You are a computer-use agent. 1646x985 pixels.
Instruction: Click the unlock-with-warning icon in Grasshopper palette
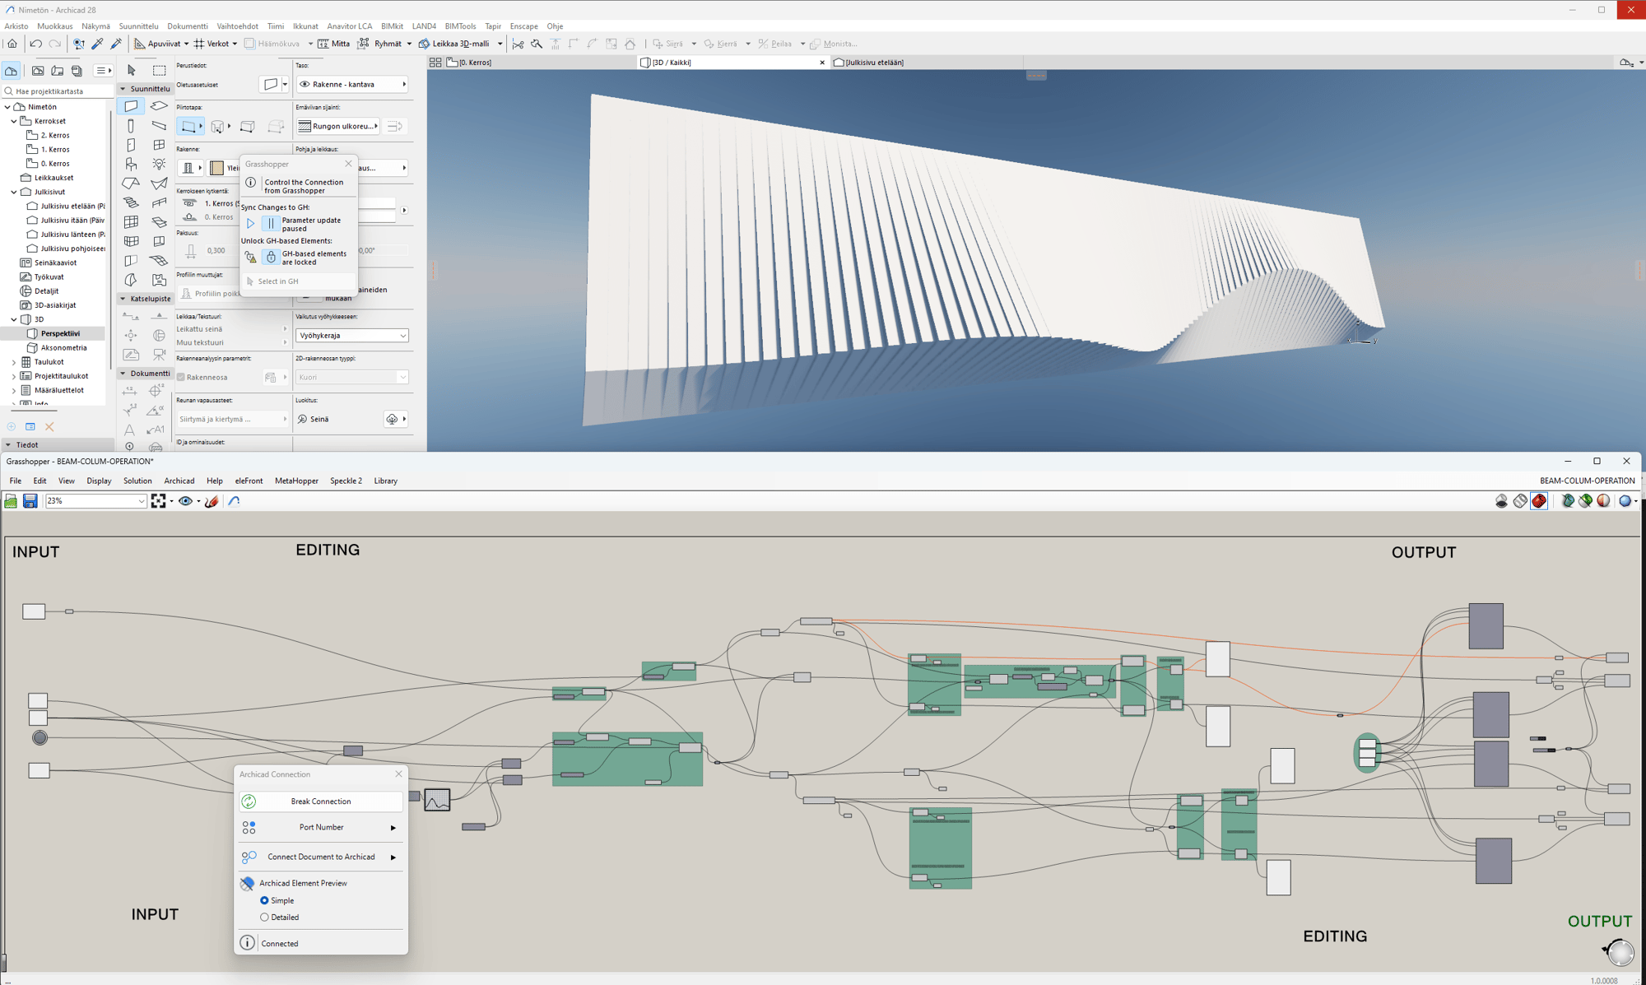pyautogui.click(x=251, y=258)
